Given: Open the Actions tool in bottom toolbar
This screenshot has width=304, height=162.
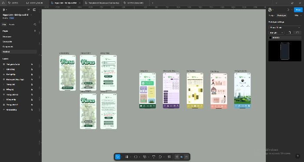Looking at the screenshot, I should (169, 157).
